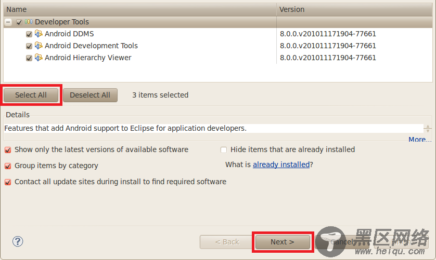Toggle the Android Hierarchy Viewer checkbox
The height and width of the screenshot is (260, 436).
pyautogui.click(x=29, y=58)
